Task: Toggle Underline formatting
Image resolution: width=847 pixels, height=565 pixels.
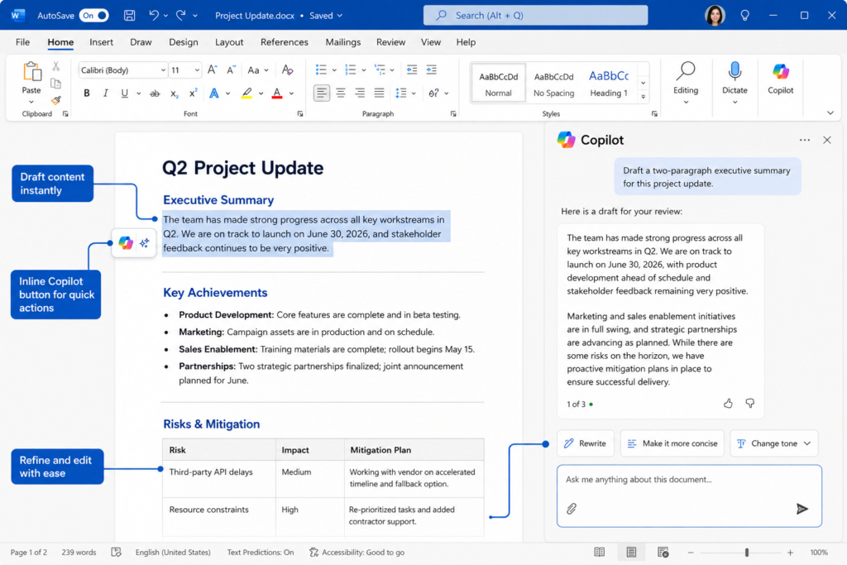Action: [x=124, y=93]
